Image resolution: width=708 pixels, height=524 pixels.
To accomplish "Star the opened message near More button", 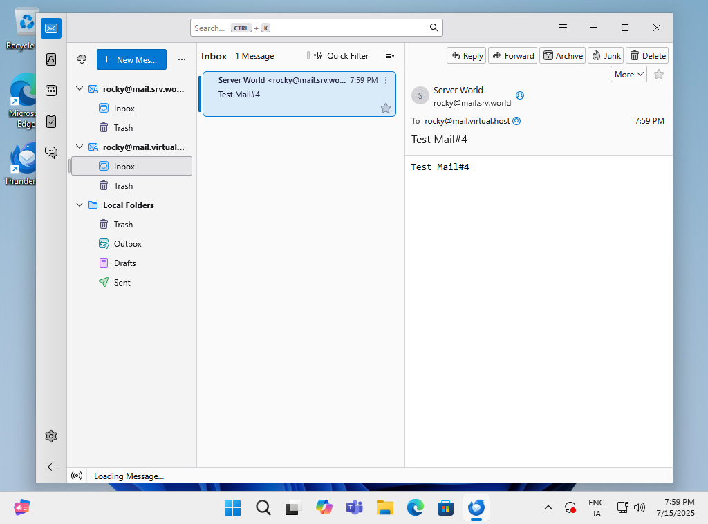I will pyautogui.click(x=658, y=73).
